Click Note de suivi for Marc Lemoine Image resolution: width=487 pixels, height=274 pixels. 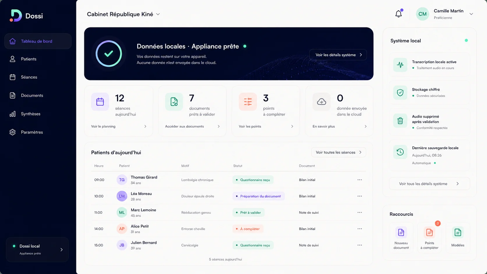(x=309, y=213)
